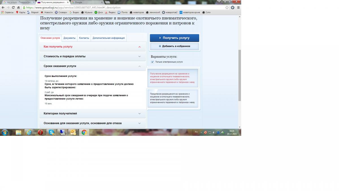Screen dimensions: 339x191
Task: Reload the page with the refresh icon
Action: 13,8
